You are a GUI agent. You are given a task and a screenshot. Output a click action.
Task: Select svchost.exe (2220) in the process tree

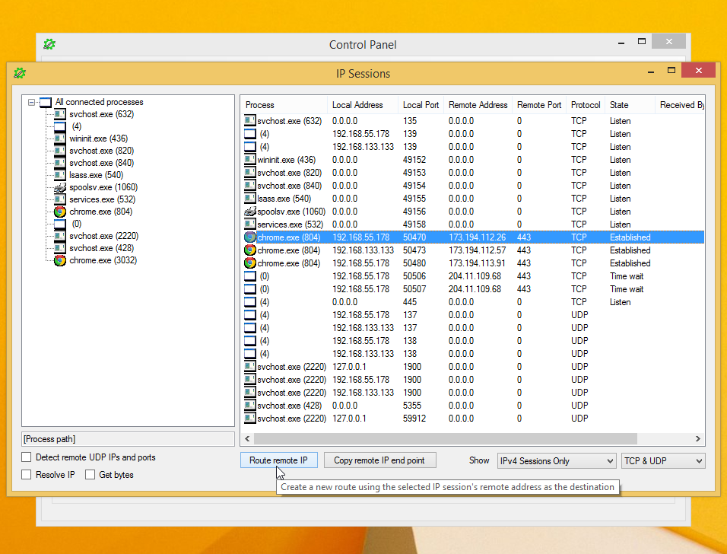103,236
